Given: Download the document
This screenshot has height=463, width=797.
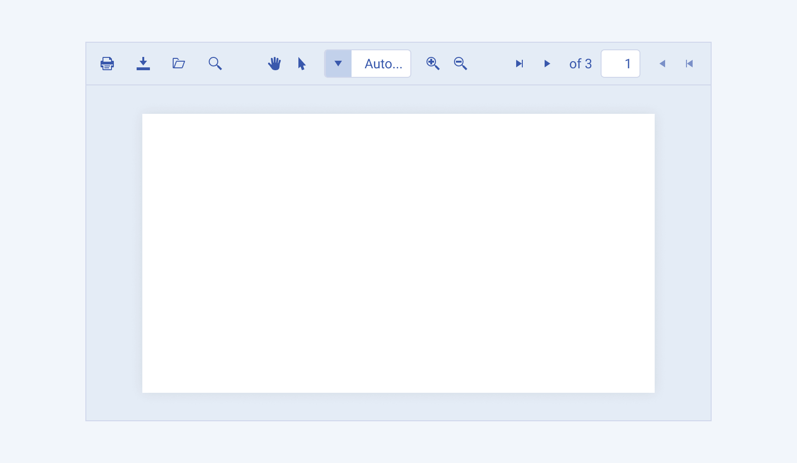Looking at the screenshot, I should [143, 64].
